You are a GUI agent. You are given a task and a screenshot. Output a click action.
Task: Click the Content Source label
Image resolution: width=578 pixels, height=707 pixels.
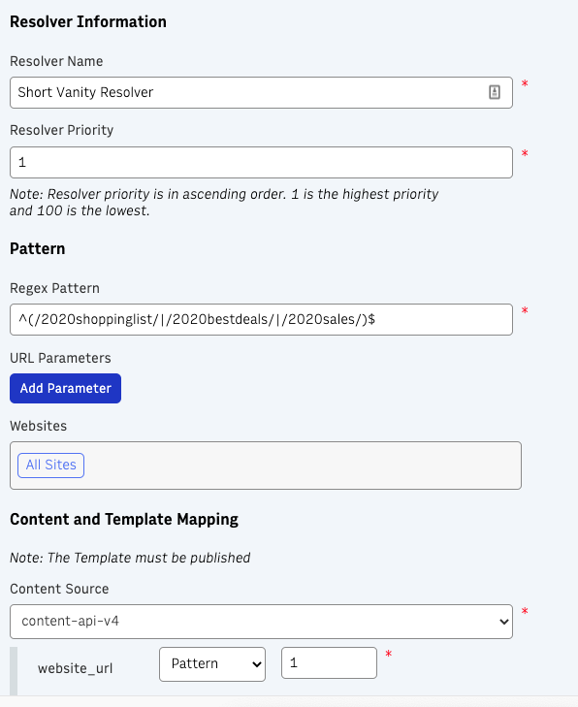click(59, 589)
